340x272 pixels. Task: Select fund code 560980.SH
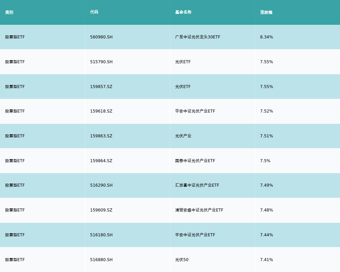(101, 37)
